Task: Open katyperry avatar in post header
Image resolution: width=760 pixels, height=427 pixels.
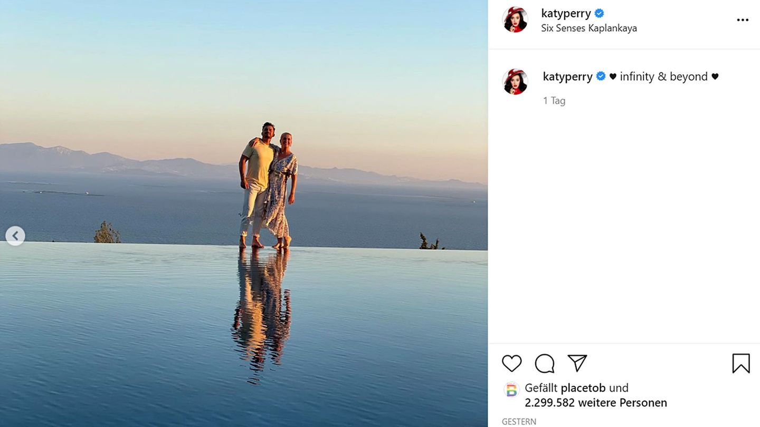Action: click(515, 20)
